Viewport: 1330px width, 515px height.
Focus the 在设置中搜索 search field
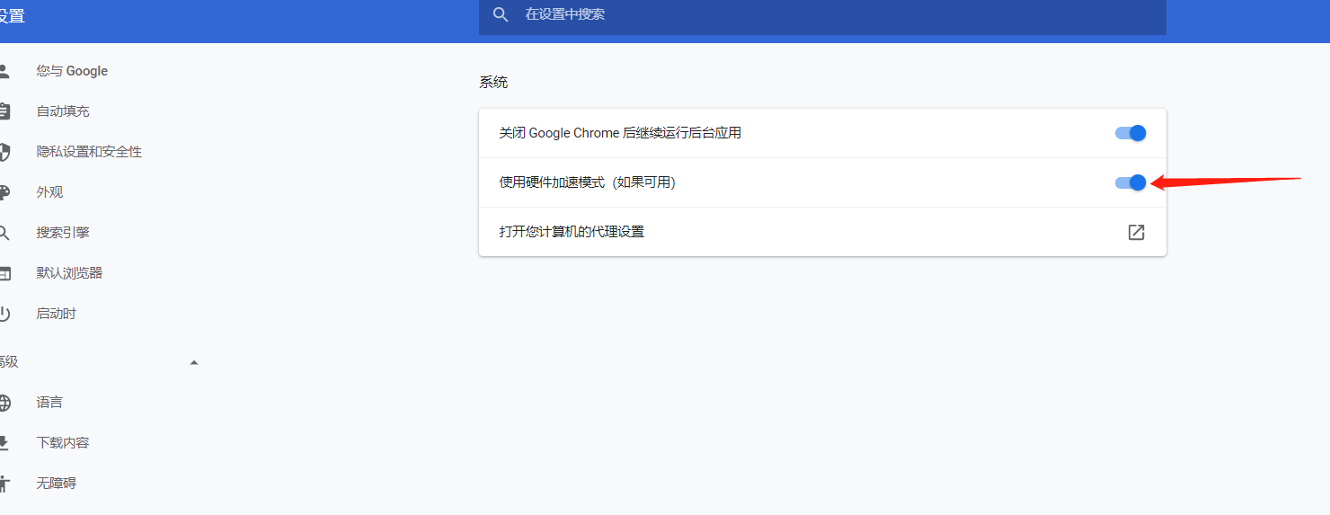(809, 14)
